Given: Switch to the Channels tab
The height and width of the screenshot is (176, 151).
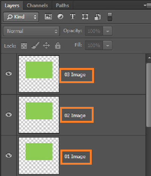Looking at the screenshot, I should click(37, 6).
